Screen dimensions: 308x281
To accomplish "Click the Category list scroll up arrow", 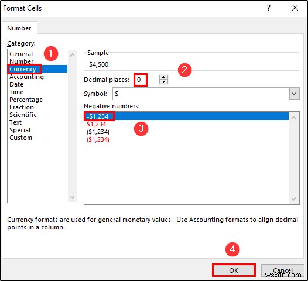I will (72, 55).
